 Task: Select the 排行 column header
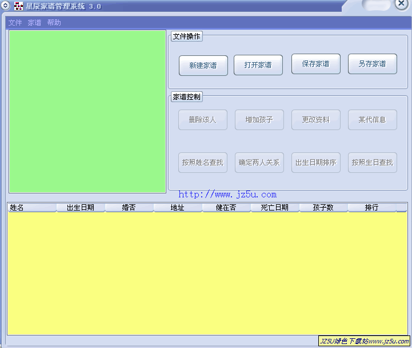(x=373, y=208)
